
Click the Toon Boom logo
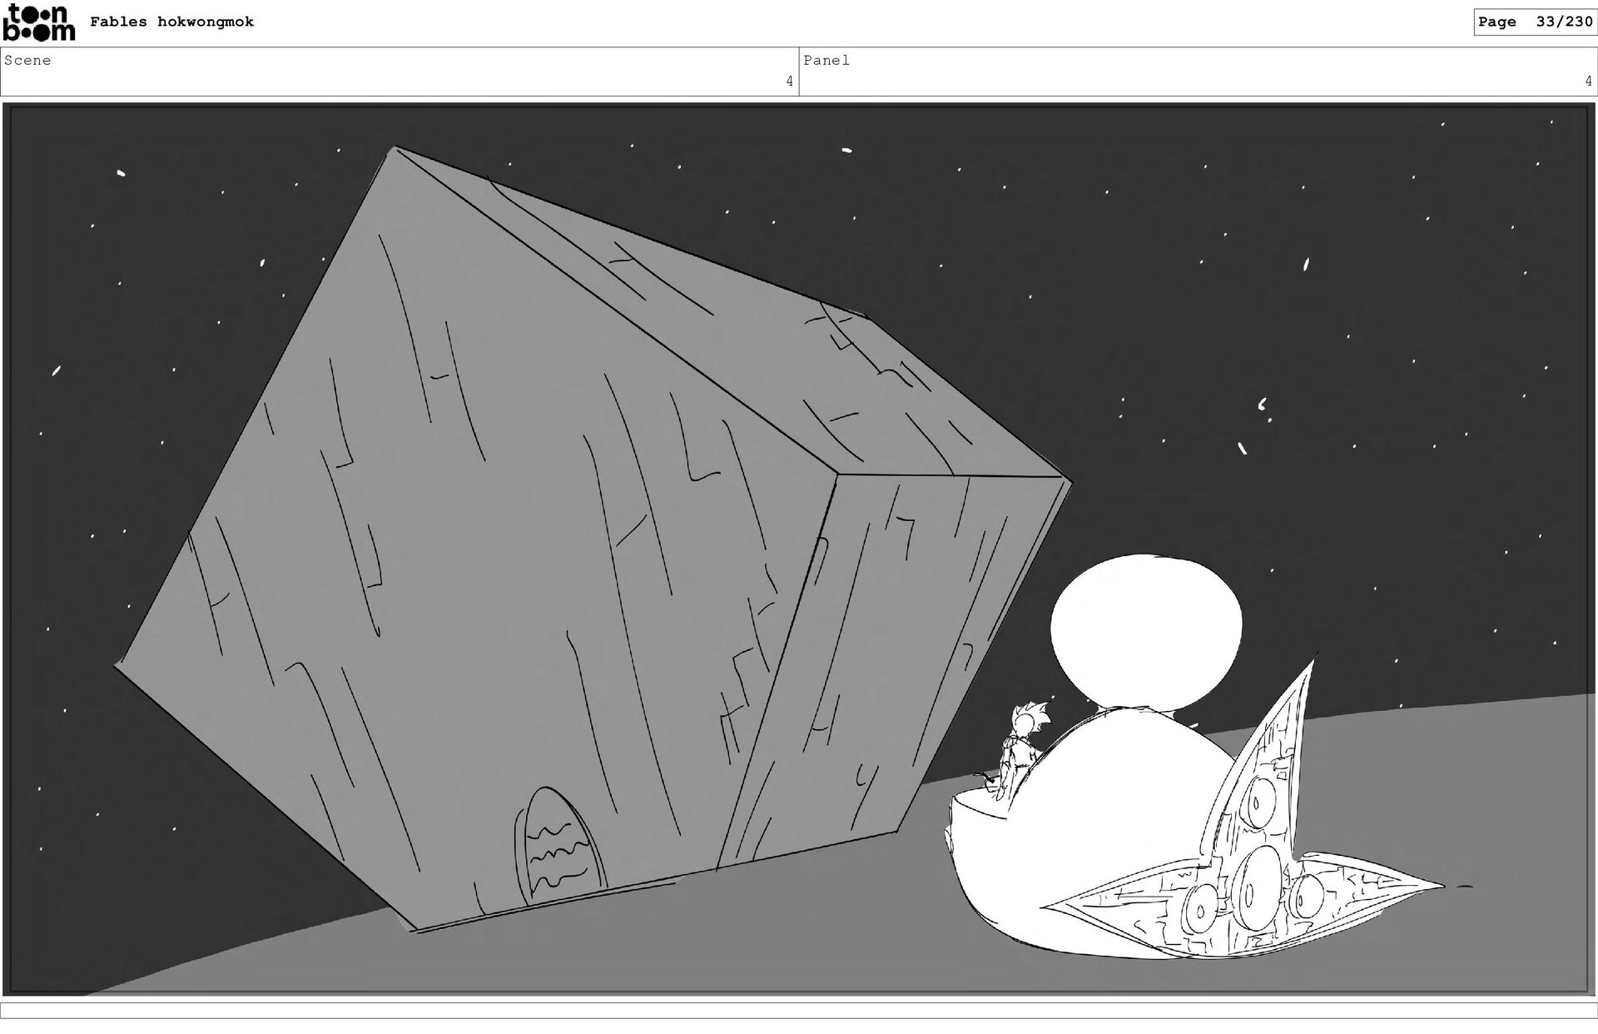click(38, 22)
